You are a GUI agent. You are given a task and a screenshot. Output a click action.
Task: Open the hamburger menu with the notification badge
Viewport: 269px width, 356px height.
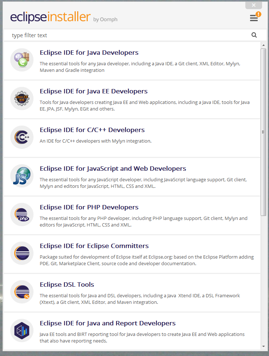[x=255, y=17]
